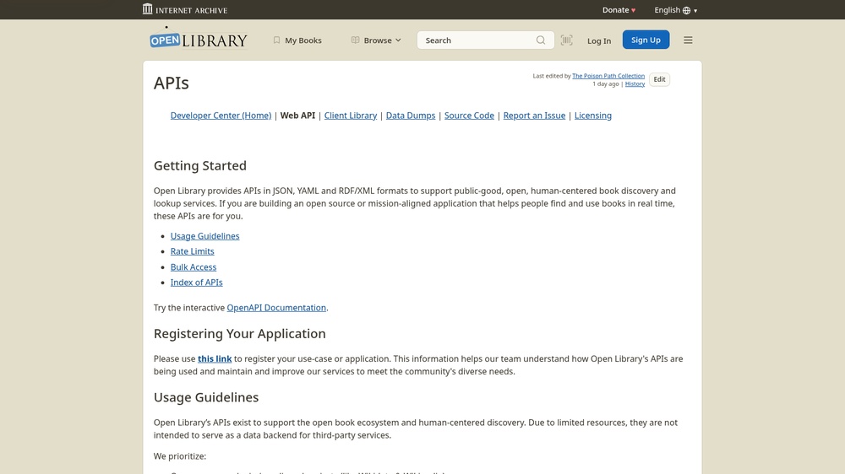Click Report an Issue link
Image resolution: width=845 pixels, height=474 pixels.
(534, 116)
